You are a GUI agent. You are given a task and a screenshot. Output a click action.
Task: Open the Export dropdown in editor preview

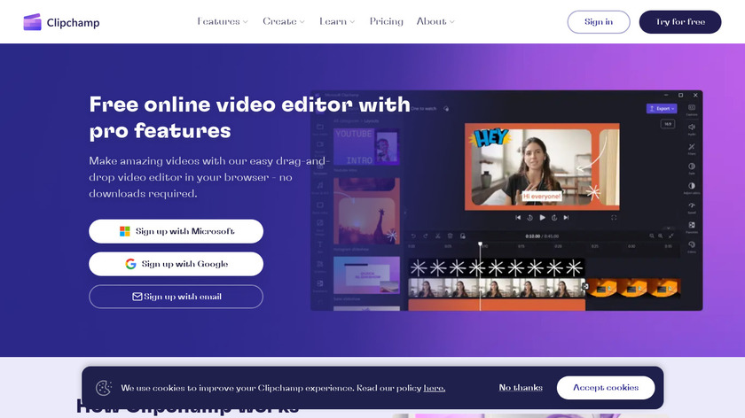pyautogui.click(x=662, y=109)
